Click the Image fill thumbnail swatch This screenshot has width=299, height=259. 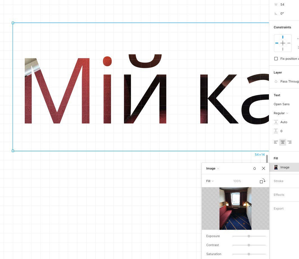(x=276, y=167)
